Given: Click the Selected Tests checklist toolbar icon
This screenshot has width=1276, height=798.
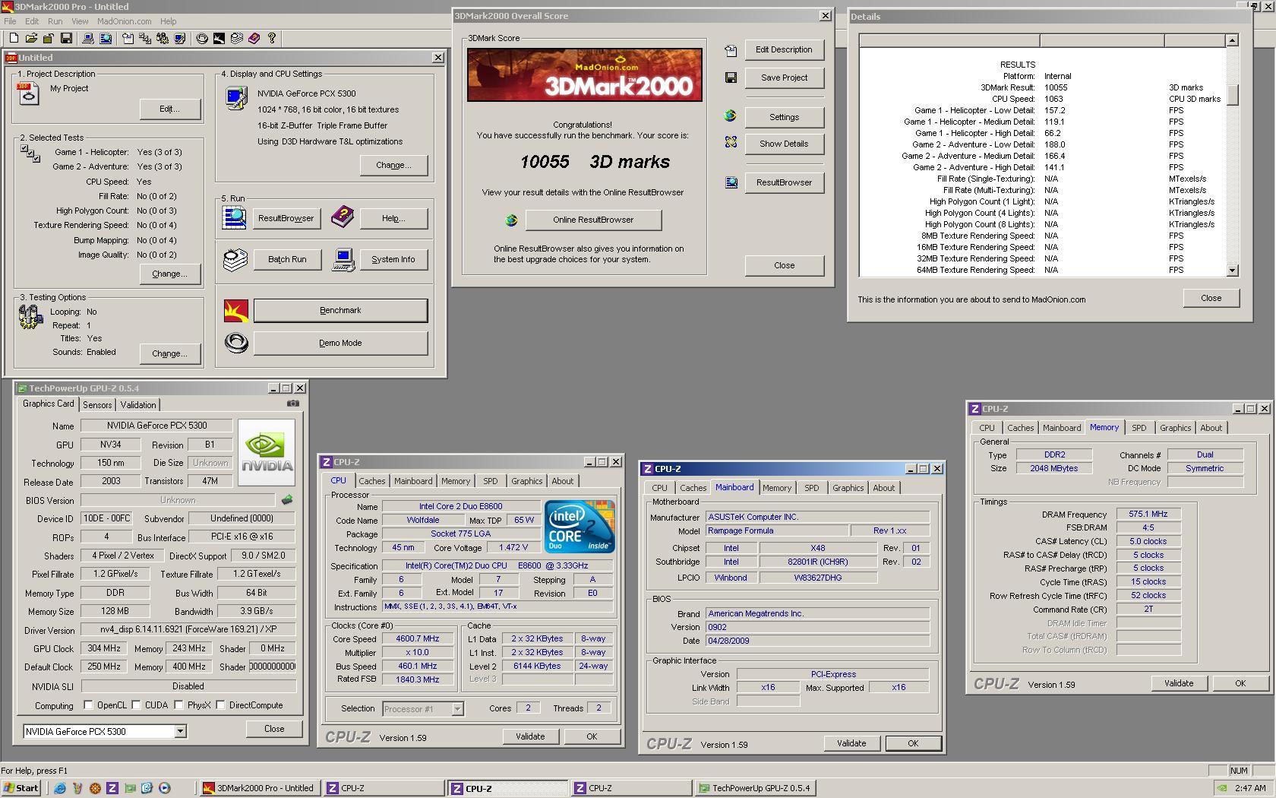Looking at the screenshot, I should (x=145, y=38).
